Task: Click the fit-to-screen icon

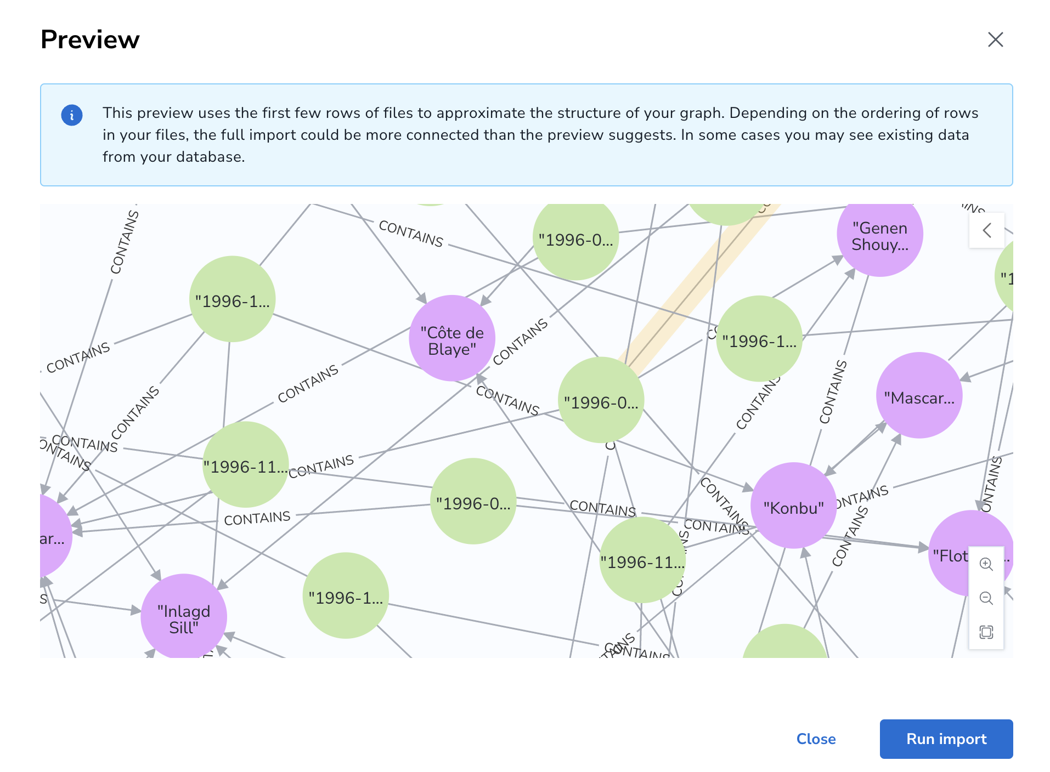Action: tap(986, 632)
